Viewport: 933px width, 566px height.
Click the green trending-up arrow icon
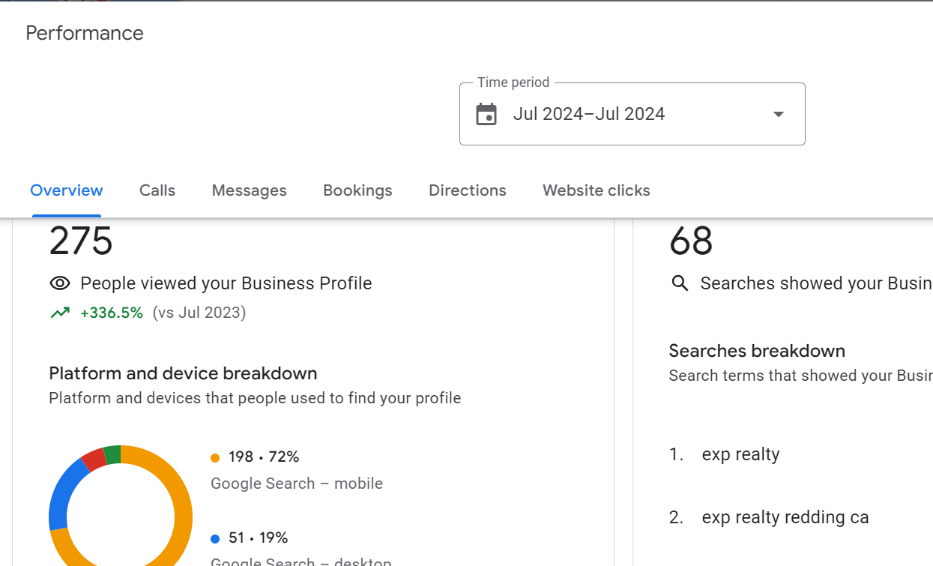pos(60,313)
